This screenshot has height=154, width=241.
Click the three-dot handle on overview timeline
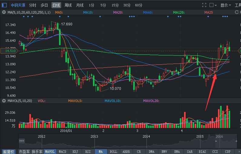[21, 141]
